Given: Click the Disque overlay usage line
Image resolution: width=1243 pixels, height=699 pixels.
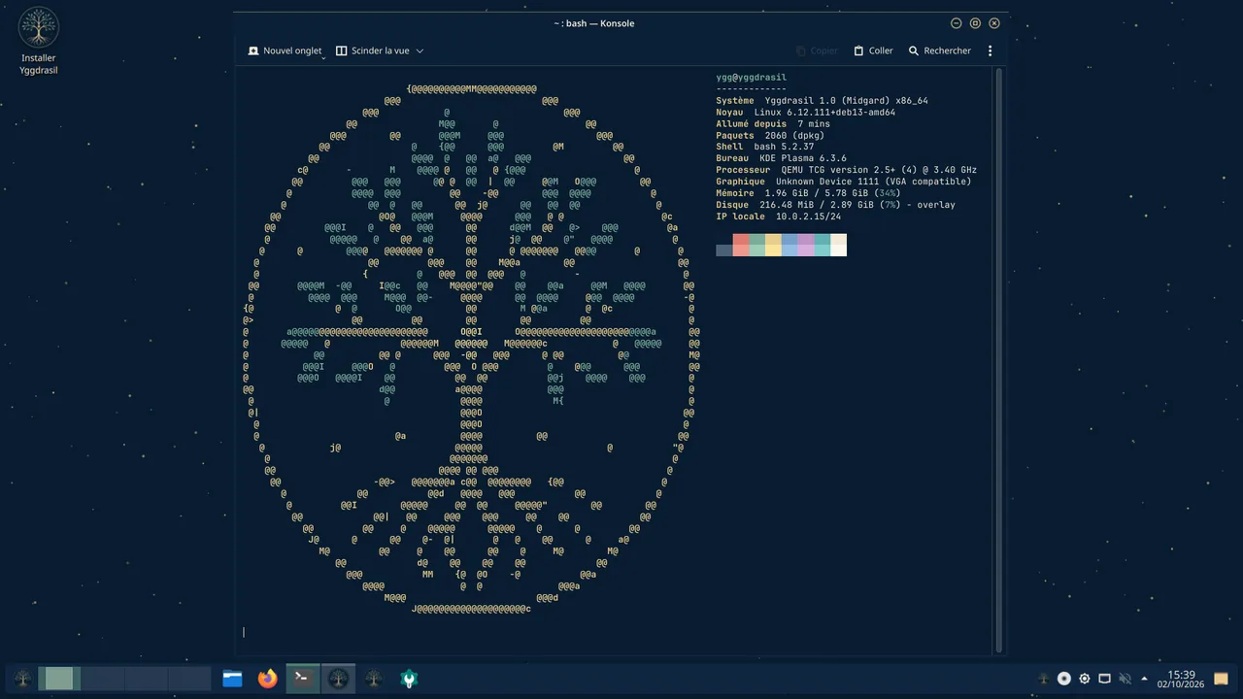Looking at the screenshot, I should coord(836,205).
